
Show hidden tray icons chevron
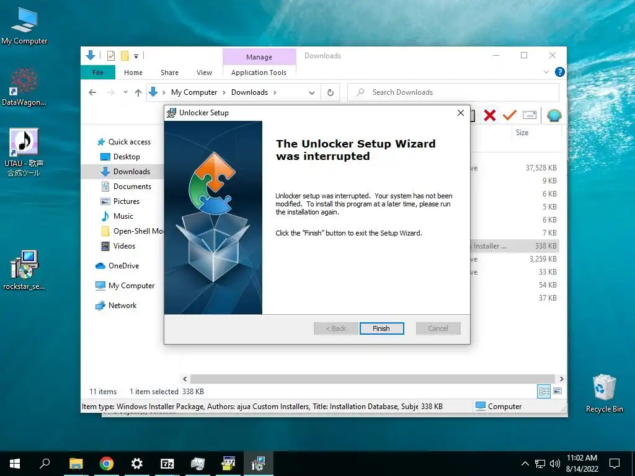point(525,464)
